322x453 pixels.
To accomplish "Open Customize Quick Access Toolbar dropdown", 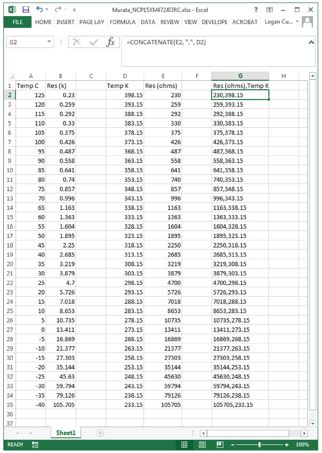I will [74, 10].
